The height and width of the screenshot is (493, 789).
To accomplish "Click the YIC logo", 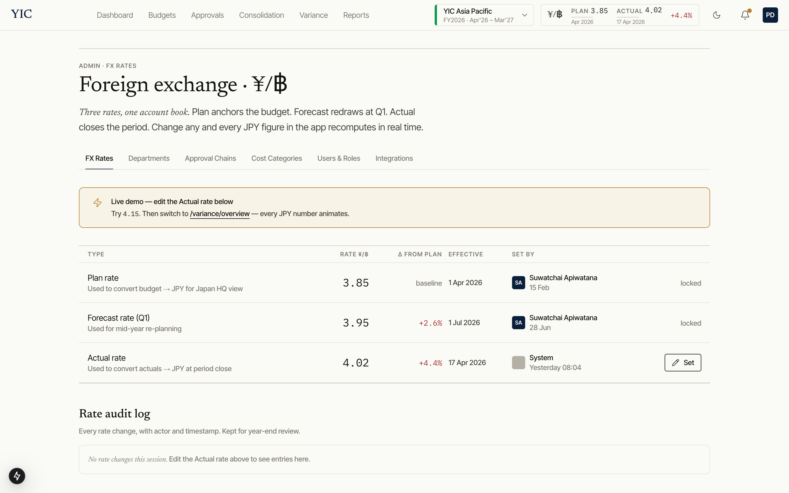I will (21, 14).
